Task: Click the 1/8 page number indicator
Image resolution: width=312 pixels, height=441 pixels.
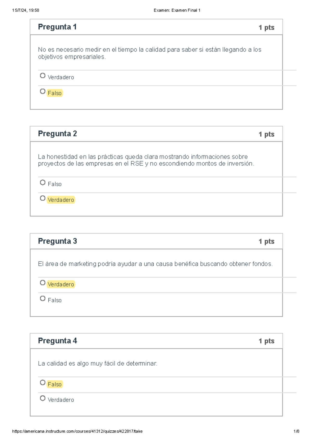Action: (296, 431)
